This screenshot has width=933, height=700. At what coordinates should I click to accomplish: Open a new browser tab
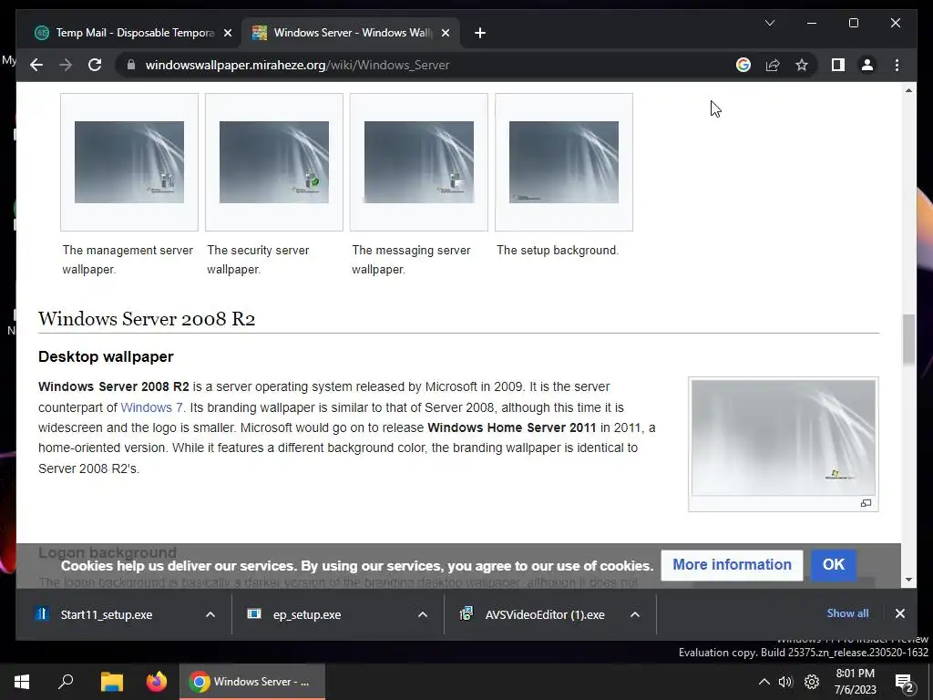point(480,33)
